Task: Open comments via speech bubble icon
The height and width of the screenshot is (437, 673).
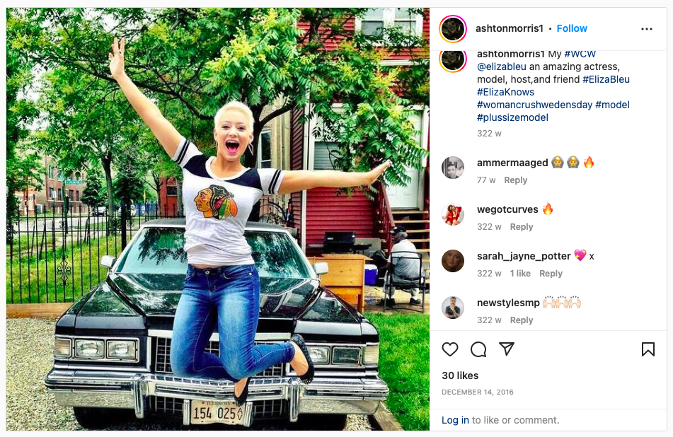Action: 478,349
